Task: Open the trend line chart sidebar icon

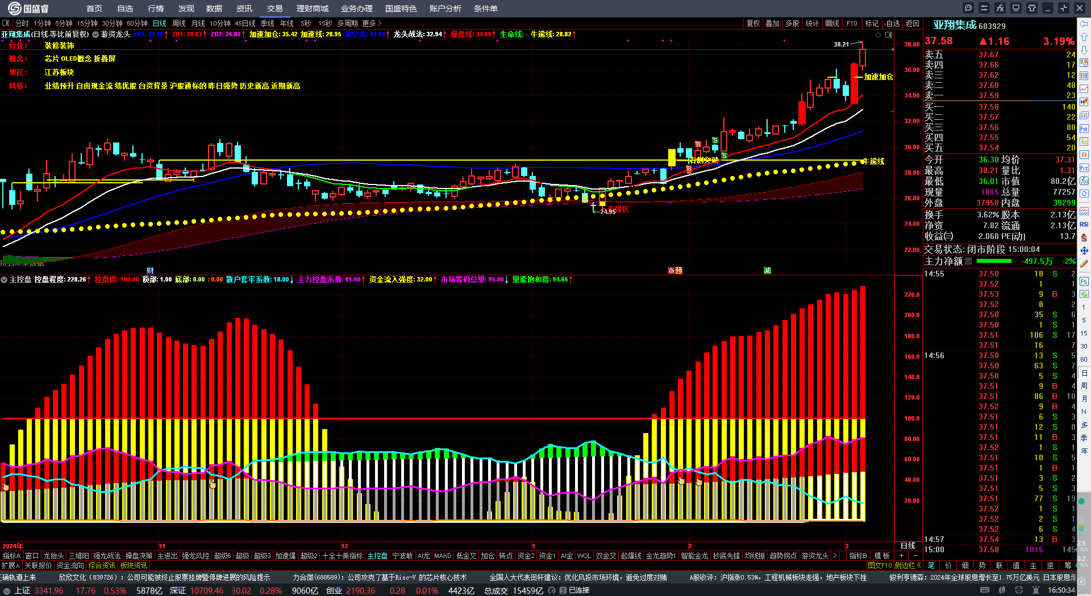Action: pyautogui.click(x=1084, y=89)
